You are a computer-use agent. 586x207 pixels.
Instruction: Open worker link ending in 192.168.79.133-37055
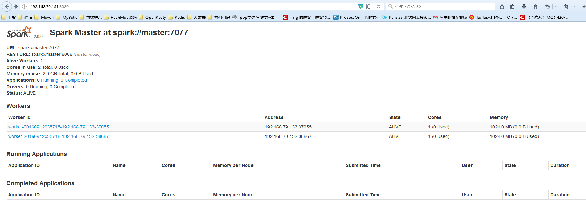click(59, 127)
